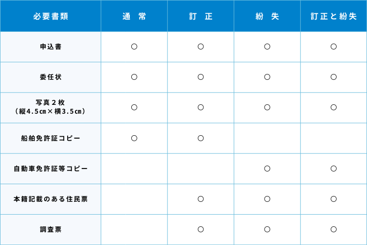Click the 船舶免許証コピー row label
Viewport: 367px width, 245px height.
click(50, 138)
